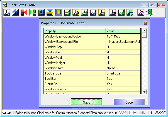Select the Window Title Bar property label

[56, 89]
